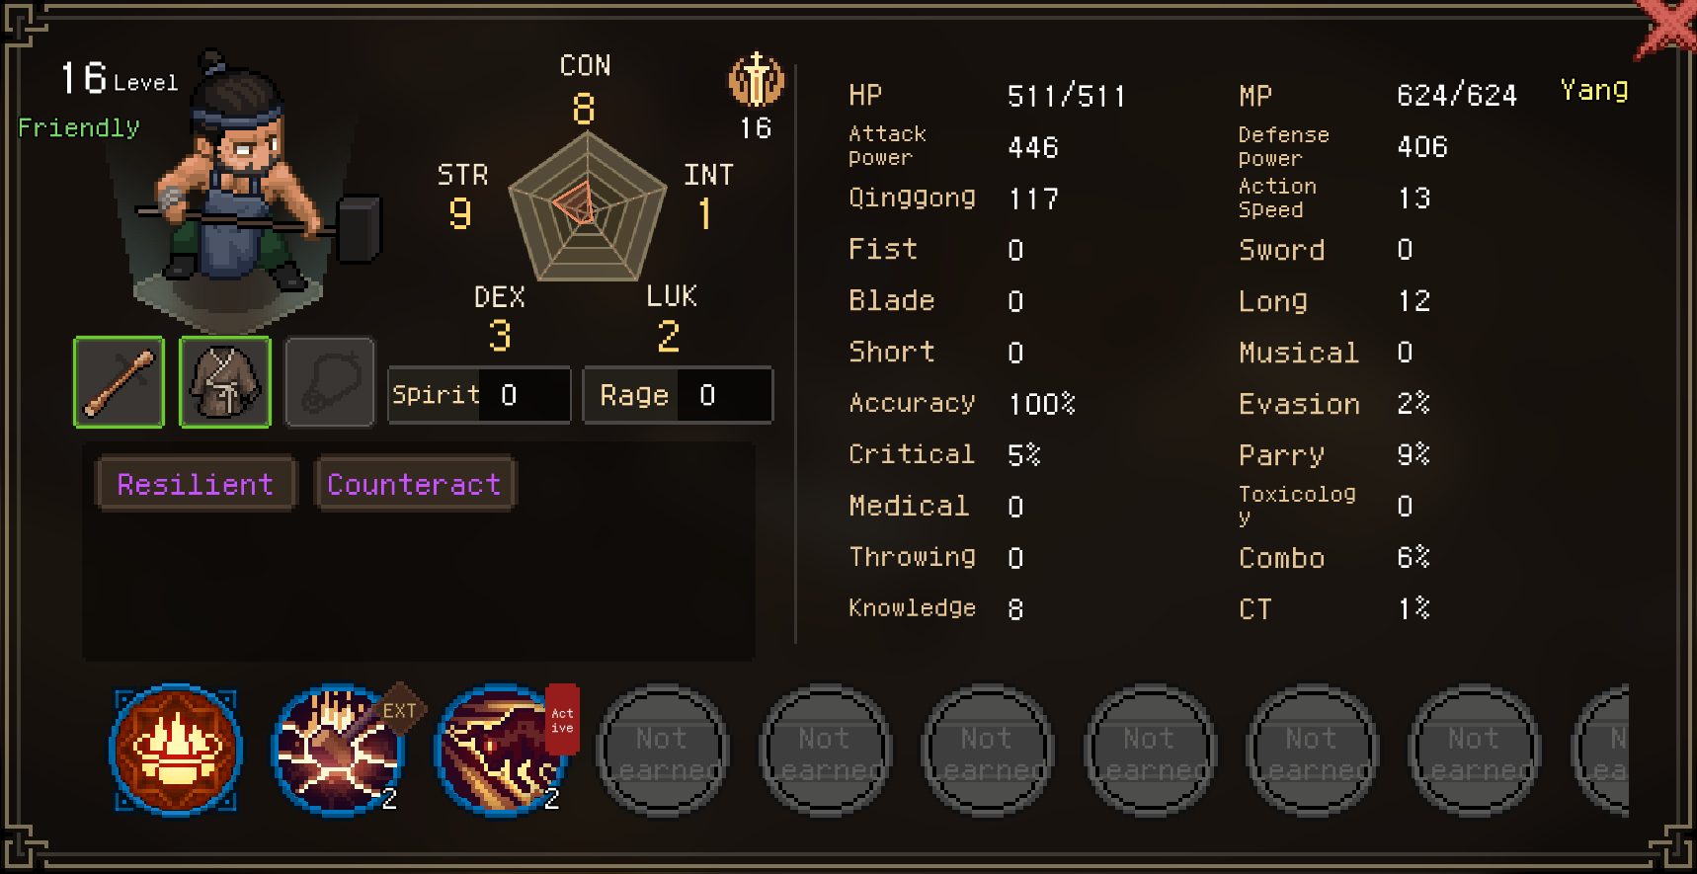
Task: Close the character panel with red X
Action: click(x=1669, y=25)
